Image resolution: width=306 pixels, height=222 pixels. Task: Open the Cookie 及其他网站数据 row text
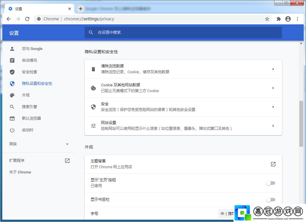pos(130,88)
